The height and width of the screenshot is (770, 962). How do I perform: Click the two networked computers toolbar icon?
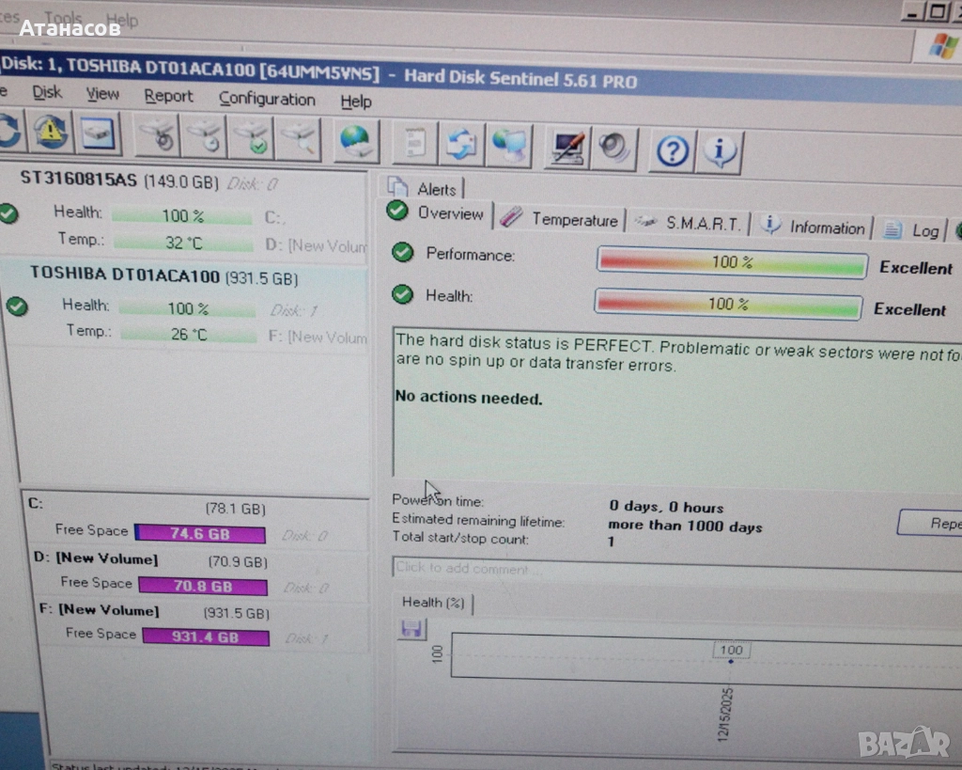510,146
